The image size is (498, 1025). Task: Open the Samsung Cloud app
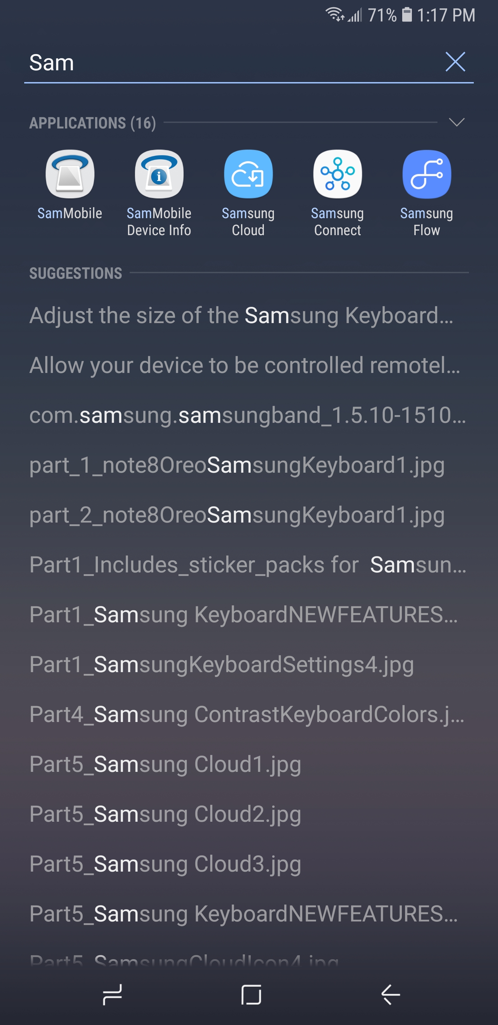[248, 174]
